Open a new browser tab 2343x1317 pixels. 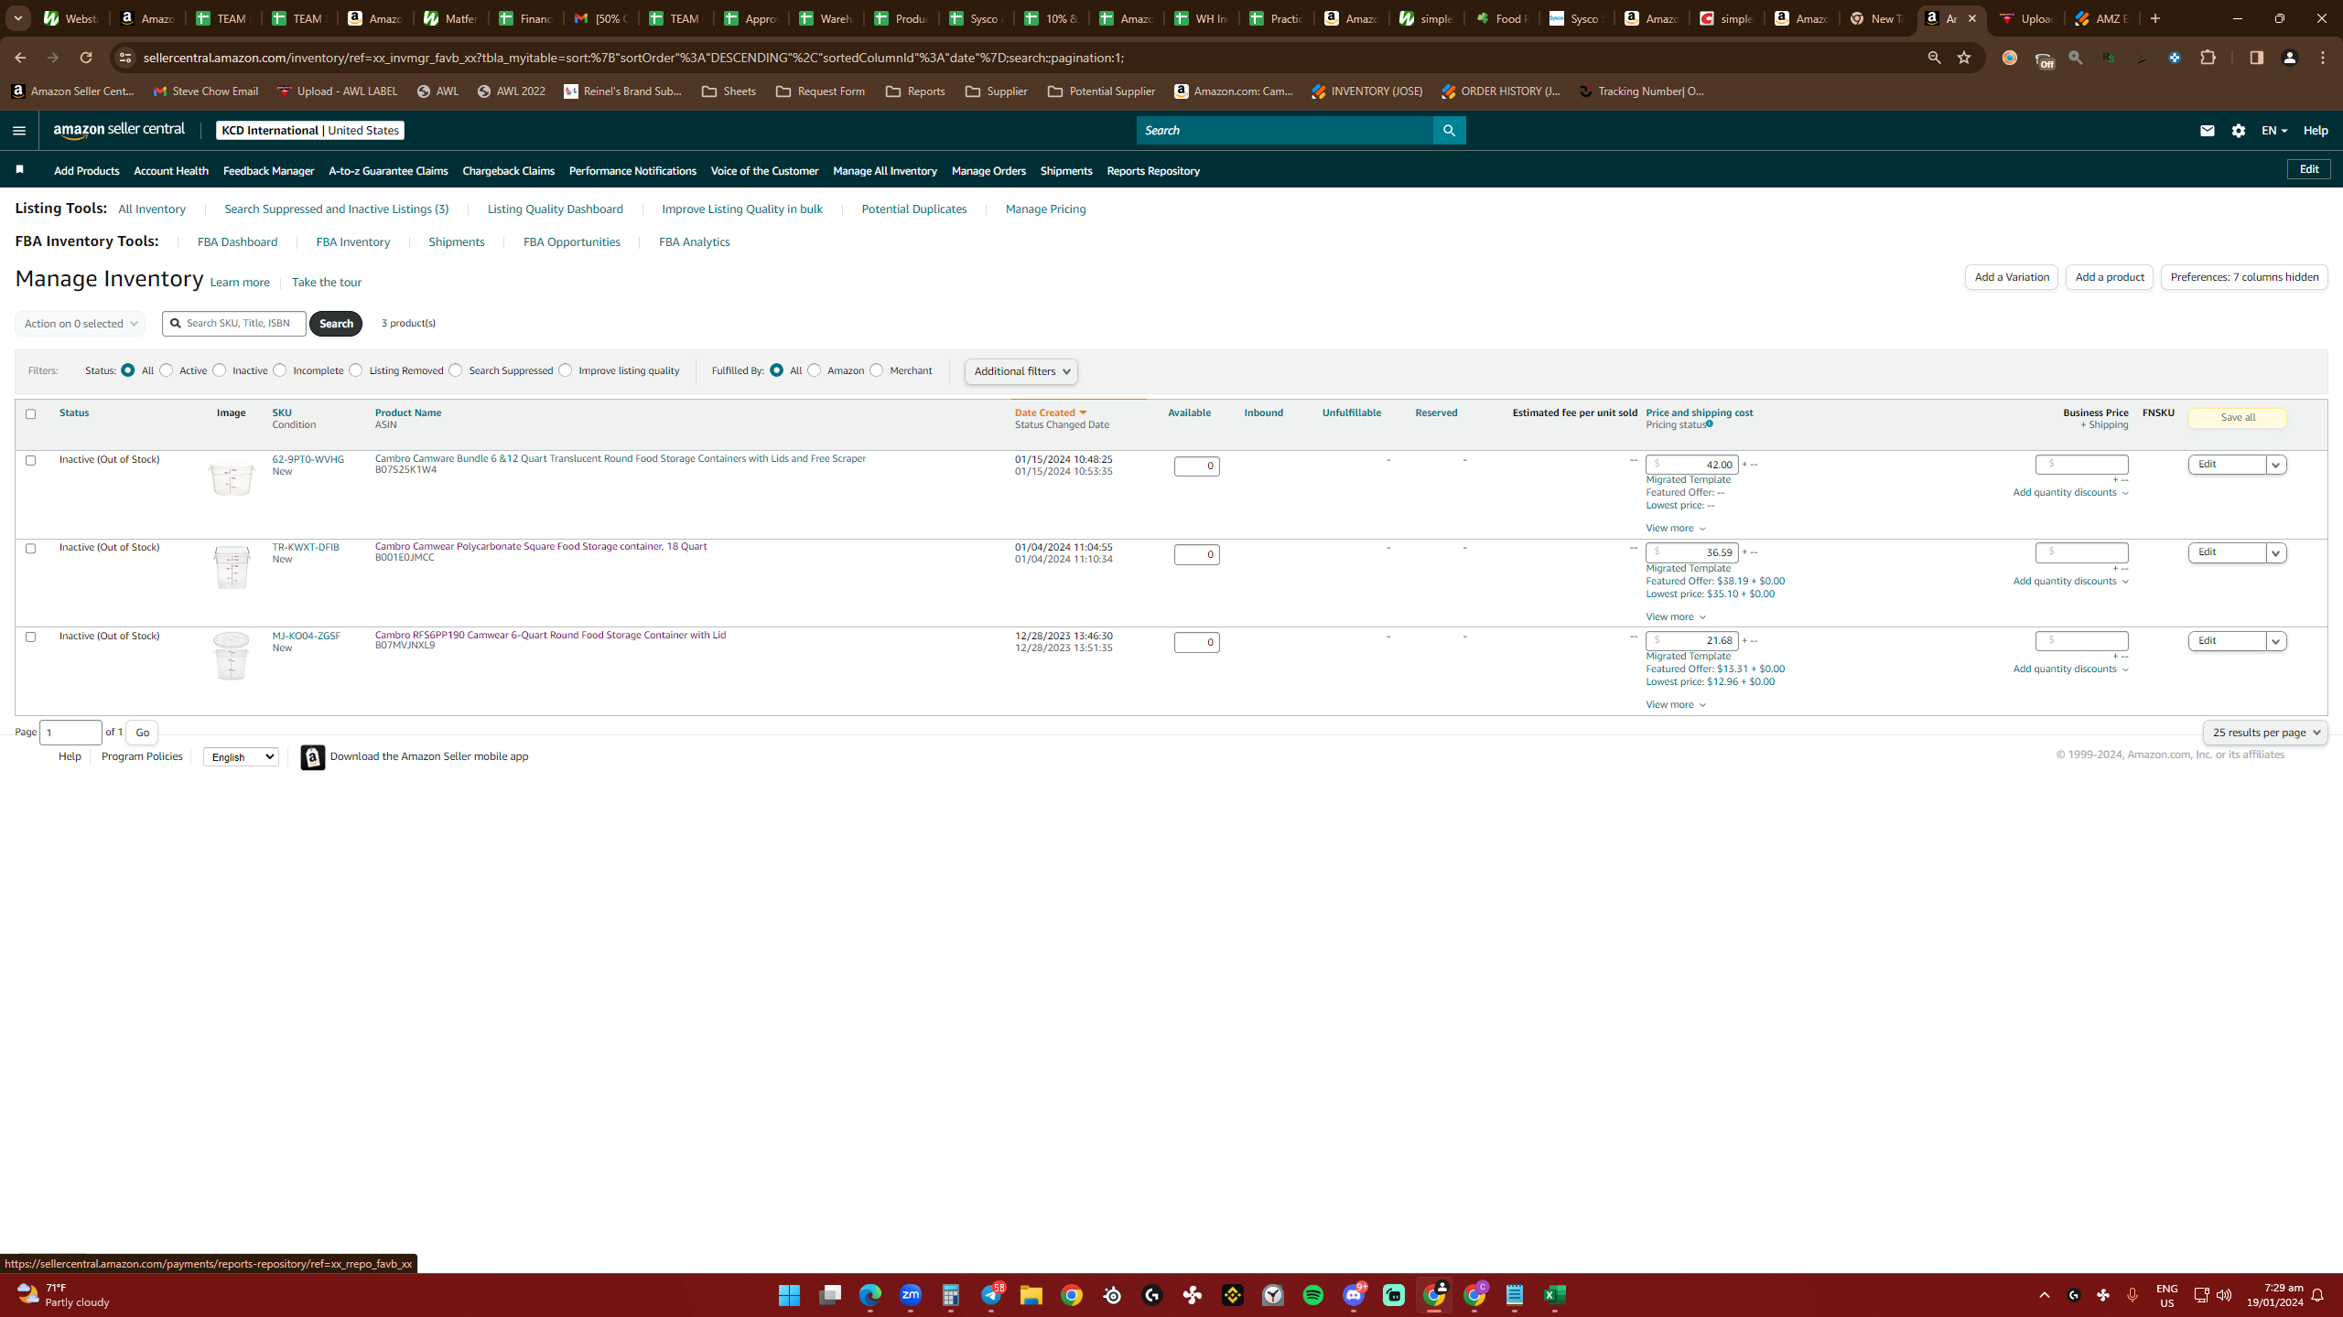pyautogui.click(x=2155, y=18)
